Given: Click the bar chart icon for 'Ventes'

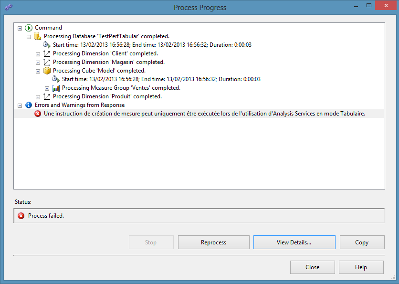Looking at the screenshot, I should 56,88.
